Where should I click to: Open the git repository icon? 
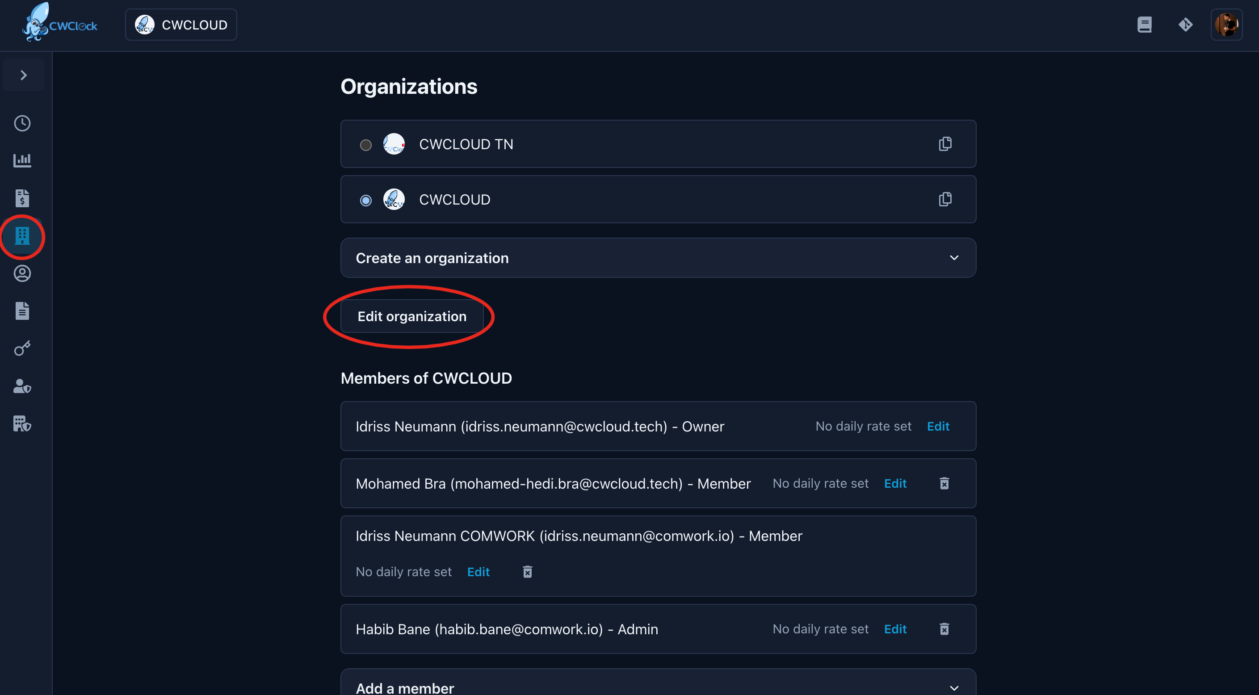click(x=1186, y=25)
